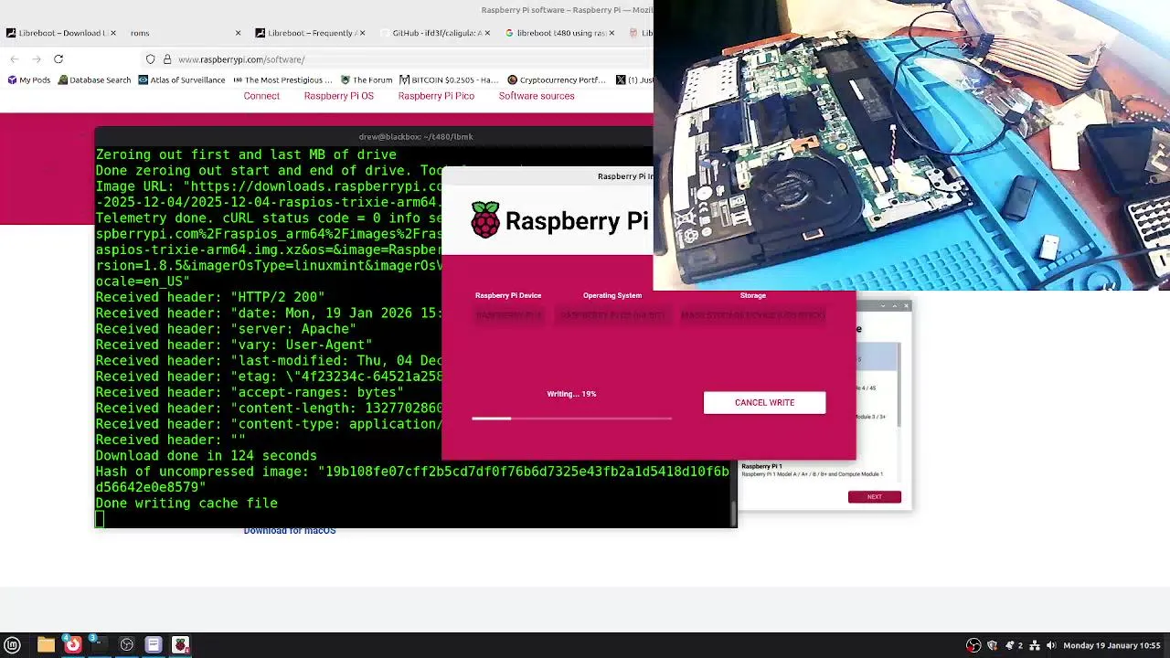
Task: Click the browser forward arrow
Action: [x=37, y=59]
